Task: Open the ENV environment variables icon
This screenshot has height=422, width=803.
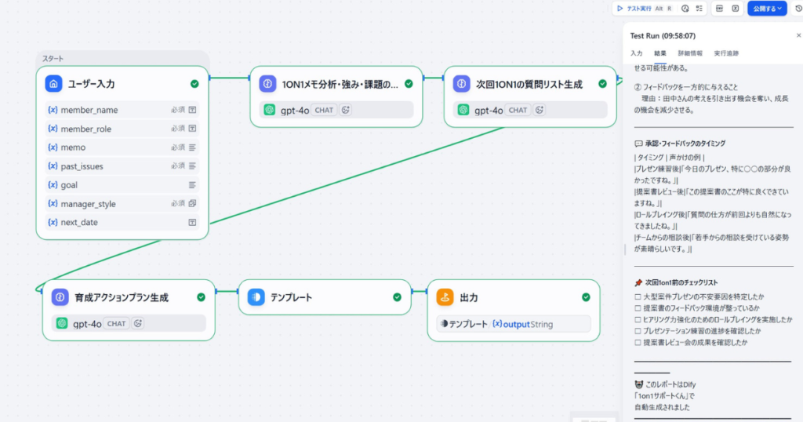Action: pos(719,8)
